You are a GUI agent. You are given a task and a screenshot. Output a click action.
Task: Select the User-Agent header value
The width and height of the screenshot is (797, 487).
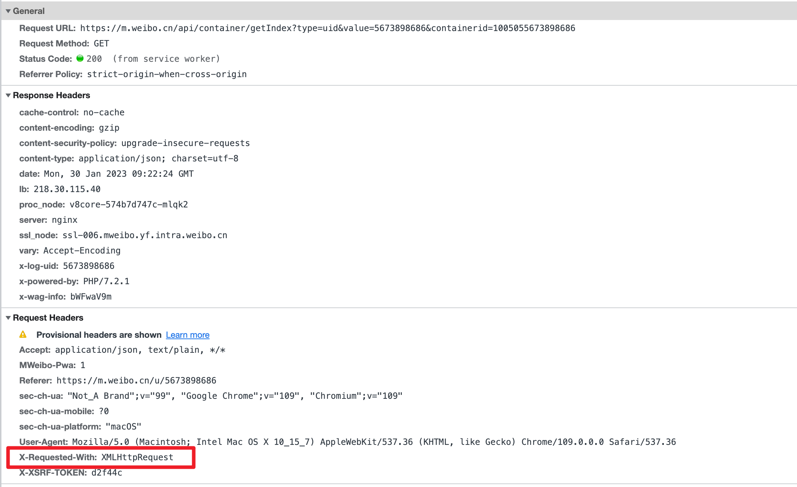point(374,442)
